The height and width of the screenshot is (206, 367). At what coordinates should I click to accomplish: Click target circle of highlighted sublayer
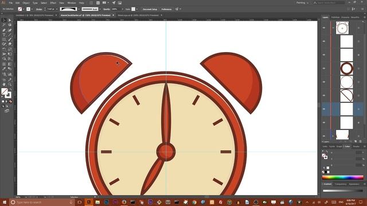pos(359,109)
